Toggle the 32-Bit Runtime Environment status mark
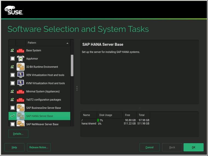Screen dimensions: 208x156 [12, 67]
